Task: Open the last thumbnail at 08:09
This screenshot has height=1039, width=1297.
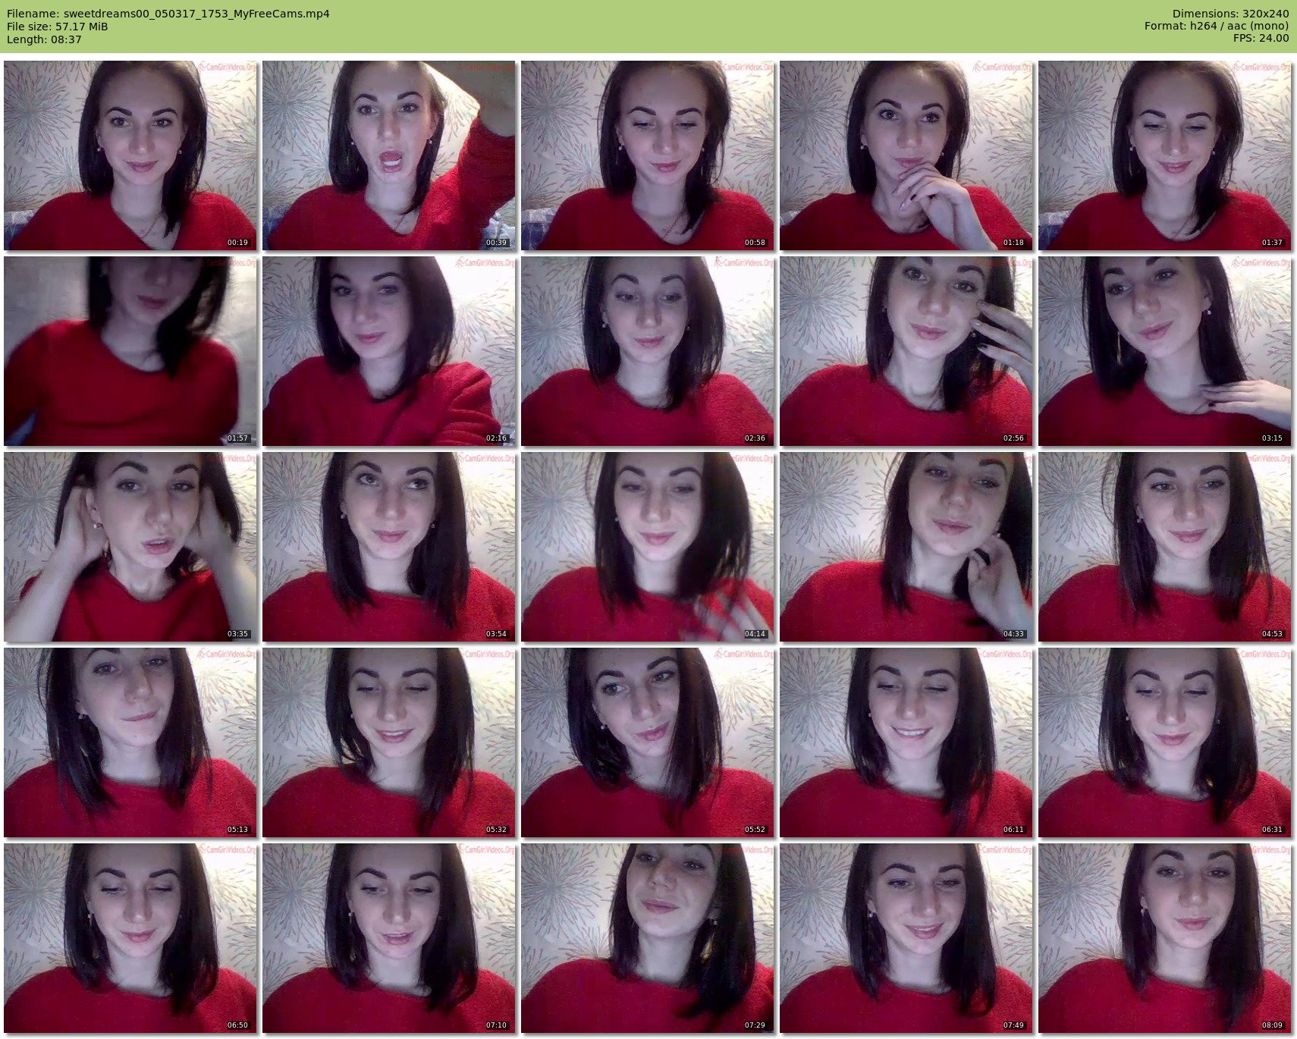Action: 1165,938
